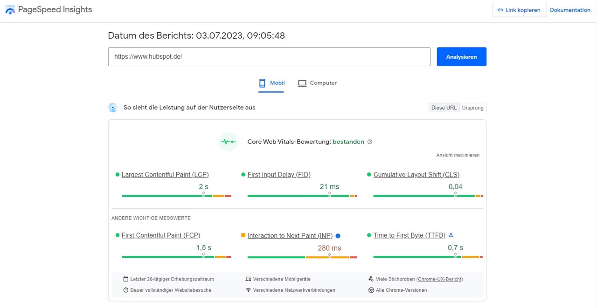Click the Core Web Vitals pulse icon

pyautogui.click(x=228, y=142)
